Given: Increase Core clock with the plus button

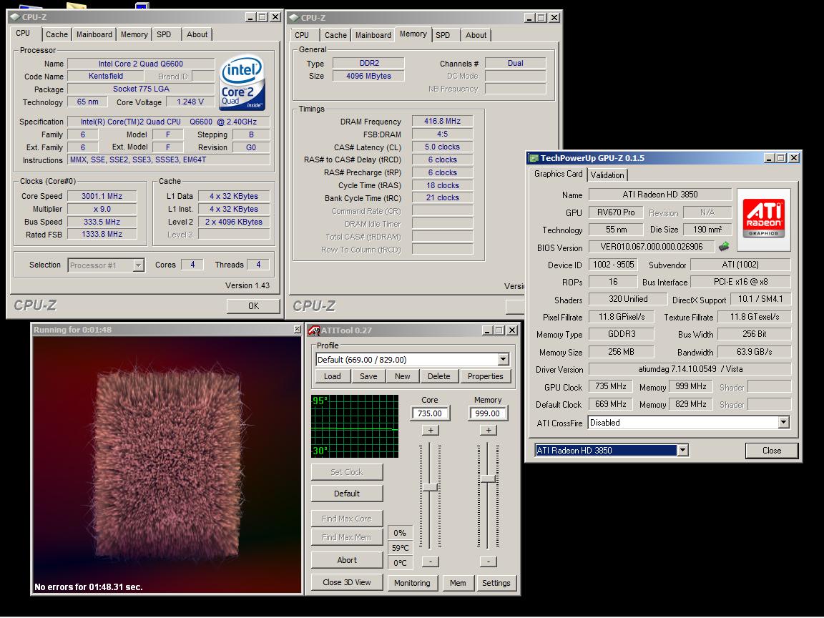Looking at the screenshot, I should [x=430, y=430].
